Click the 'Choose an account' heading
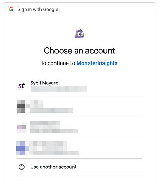160x184 pixels. (x=79, y=51)
